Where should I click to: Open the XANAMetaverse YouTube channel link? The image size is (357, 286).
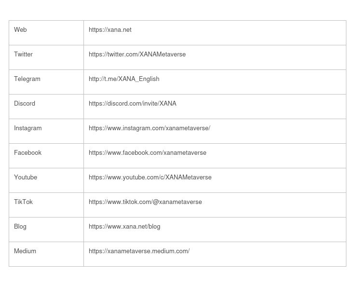pos(150,177)
